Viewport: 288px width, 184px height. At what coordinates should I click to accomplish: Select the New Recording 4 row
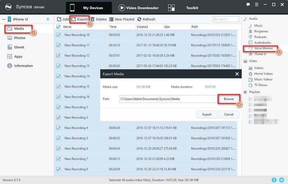[146, 128]
